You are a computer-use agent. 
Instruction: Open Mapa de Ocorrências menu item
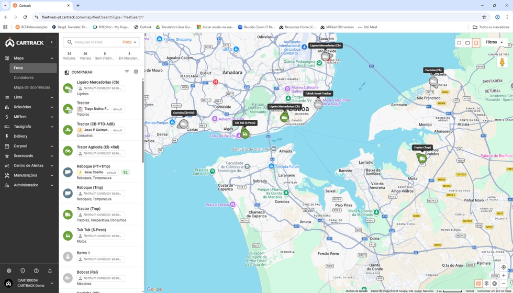click(x=32, y=87)
